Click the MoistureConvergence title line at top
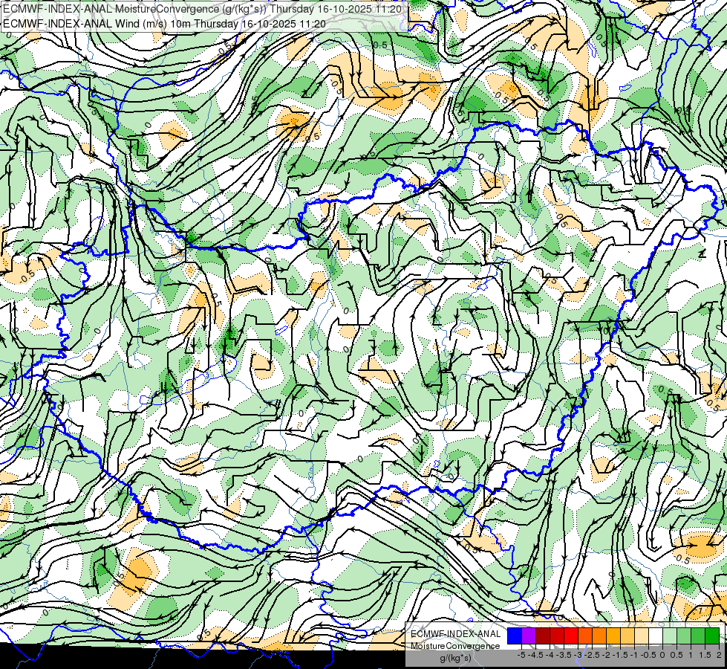 click(x=202, y=9)
